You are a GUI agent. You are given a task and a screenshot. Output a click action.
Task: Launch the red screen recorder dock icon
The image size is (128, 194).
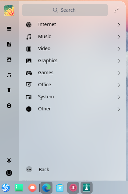(32, 188)
